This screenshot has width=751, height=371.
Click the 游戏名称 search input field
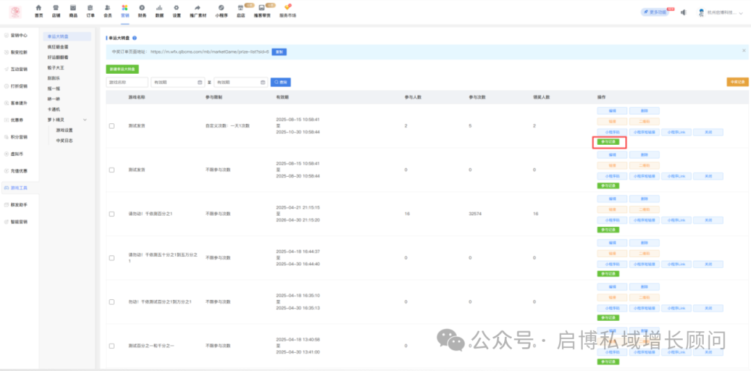126,82
